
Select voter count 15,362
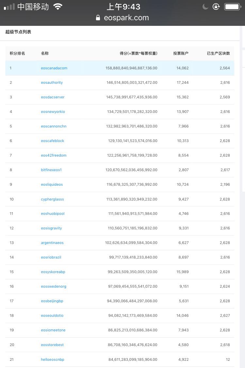[183, 97]
